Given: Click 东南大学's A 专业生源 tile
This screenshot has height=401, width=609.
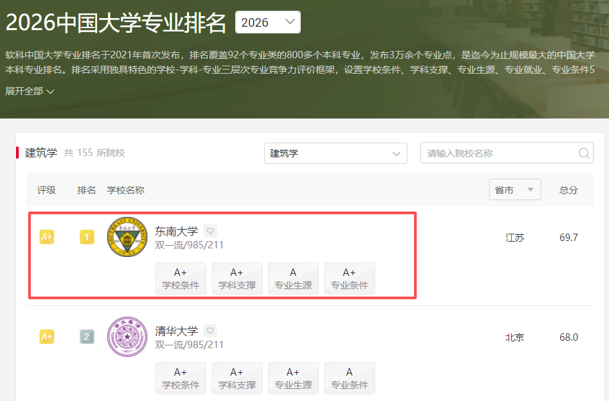Looking at the screenshot, I should point(293,278).
